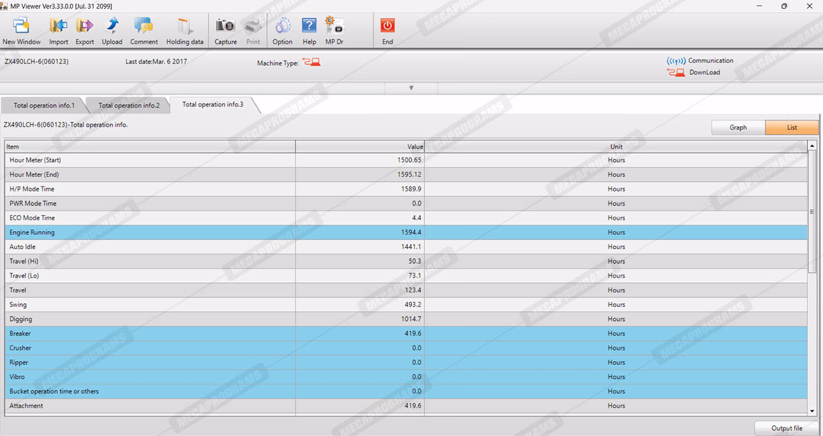This screenshot has width=823, height=436.
Task: Click the Export toolbar icon
Action: 84,31
